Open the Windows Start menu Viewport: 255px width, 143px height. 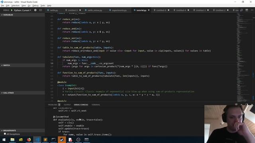click(4, 139)
